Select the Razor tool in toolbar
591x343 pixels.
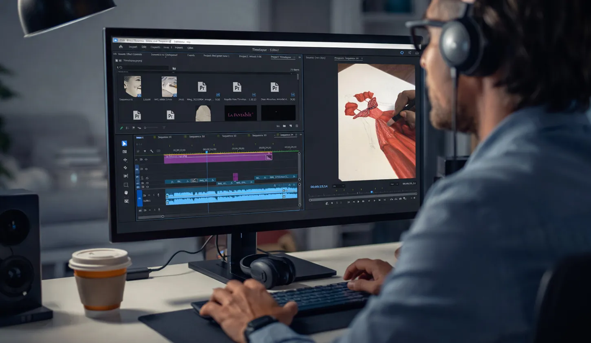(125, 168)
